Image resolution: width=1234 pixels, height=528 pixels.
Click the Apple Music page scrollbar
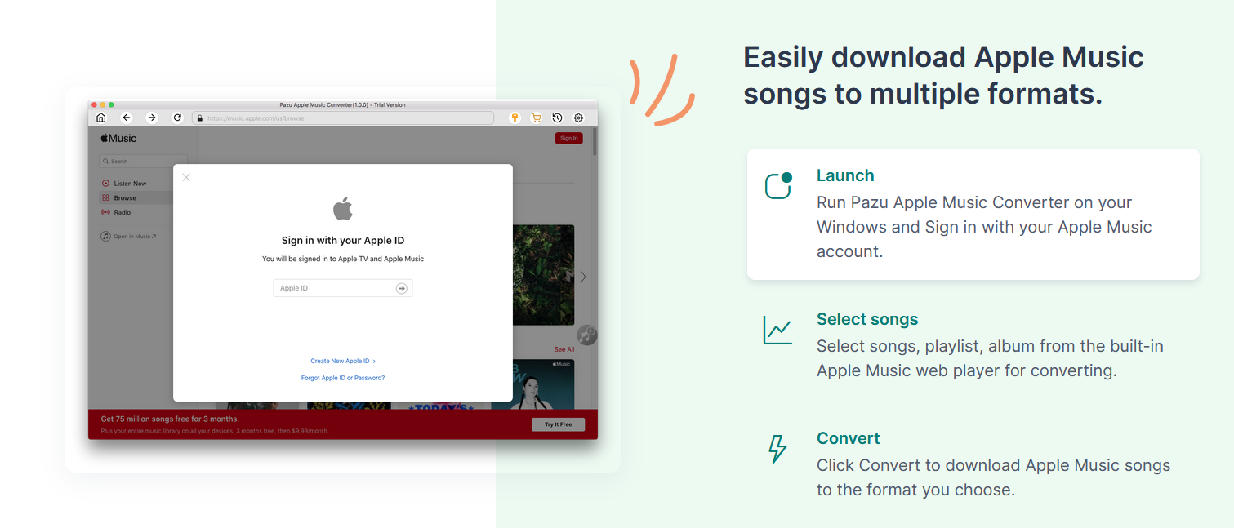point(595,141)
